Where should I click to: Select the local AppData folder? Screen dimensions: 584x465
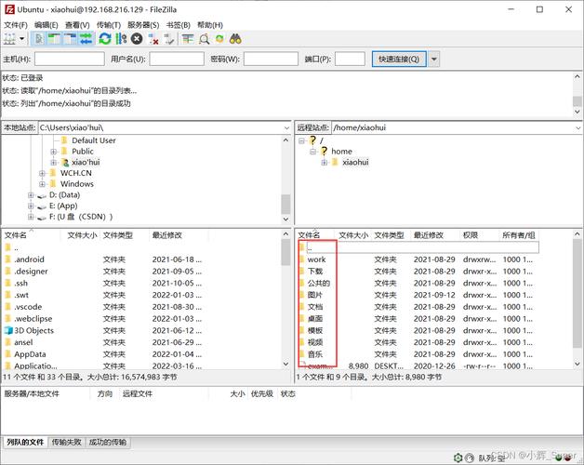click(30, 354)
